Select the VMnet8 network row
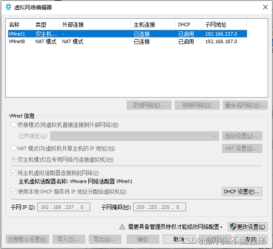The image size is (273, 249). (128, 41)
